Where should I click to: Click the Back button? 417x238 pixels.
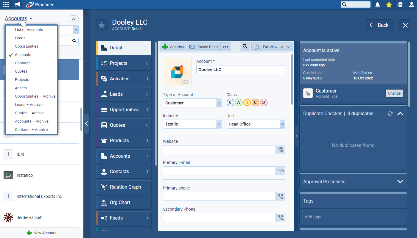click(379, 25)
